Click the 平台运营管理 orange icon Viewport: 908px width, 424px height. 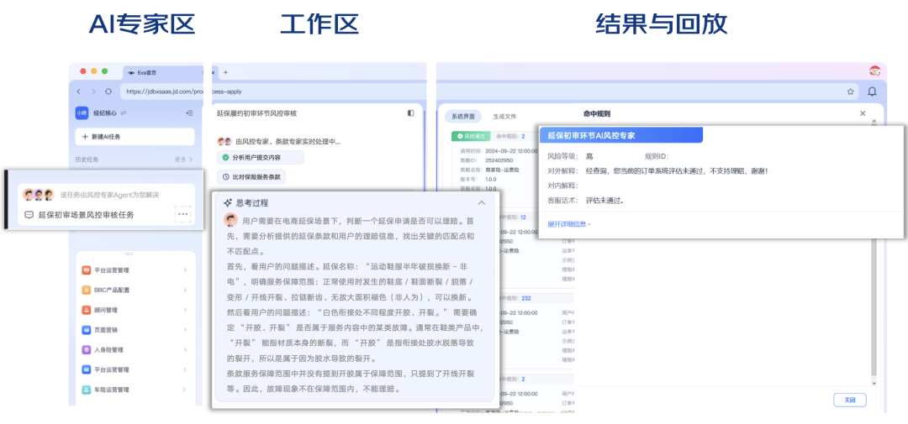tap(86, 270)
